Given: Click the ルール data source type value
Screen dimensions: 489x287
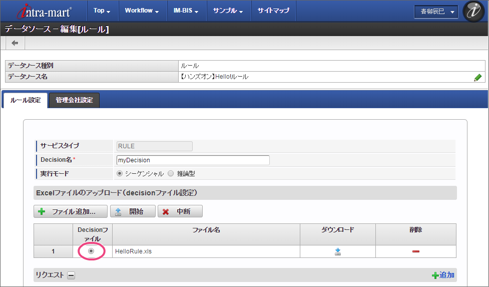Looking at the screenshot, I should pos(190,66).
